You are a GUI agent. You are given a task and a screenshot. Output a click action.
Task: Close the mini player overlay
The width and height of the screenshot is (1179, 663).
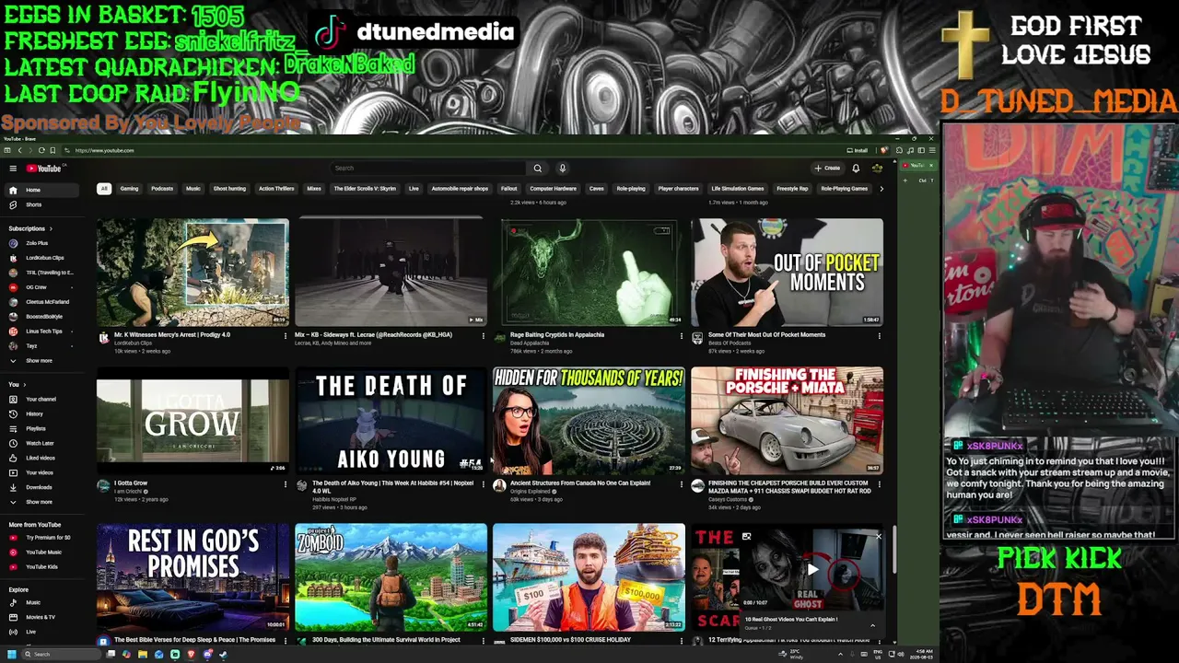click(x=878, y=536)
